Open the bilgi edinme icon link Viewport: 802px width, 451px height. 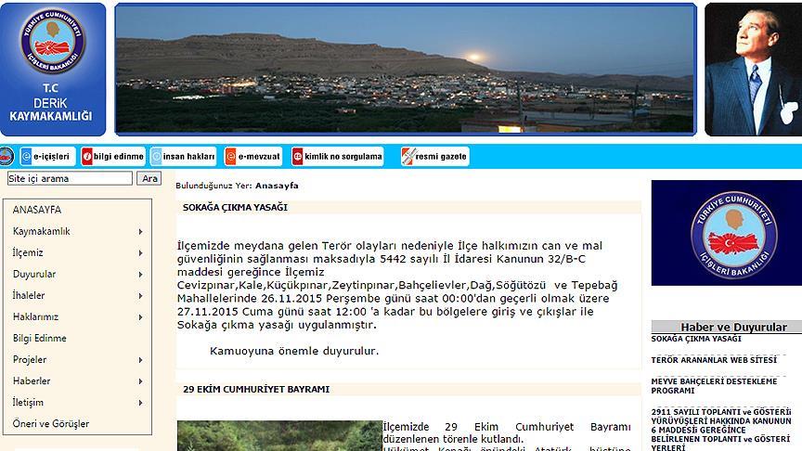(112, 157)
